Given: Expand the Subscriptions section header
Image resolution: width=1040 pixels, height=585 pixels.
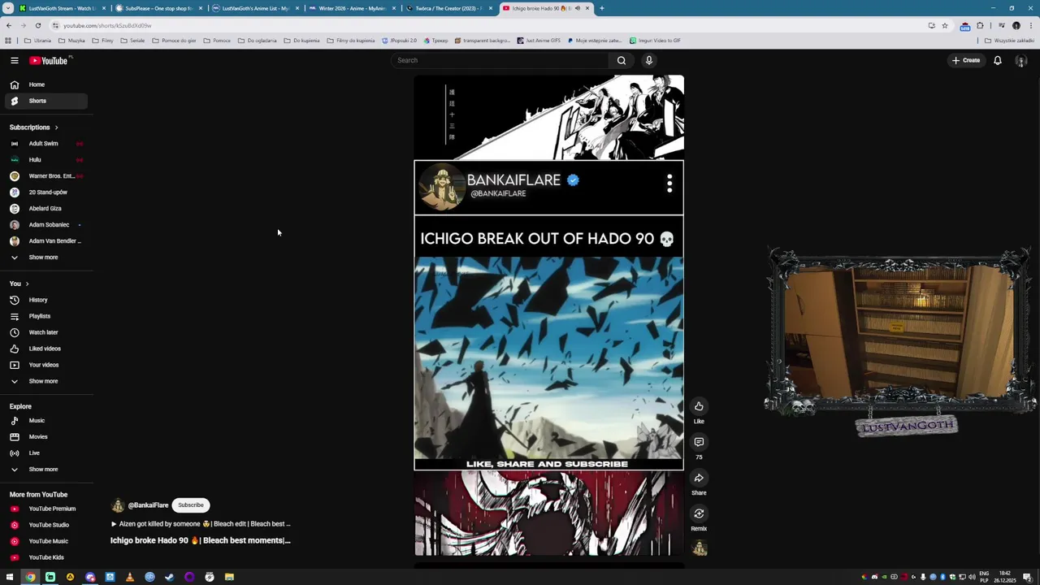Looking at the screenshot, I should [34, 128].
